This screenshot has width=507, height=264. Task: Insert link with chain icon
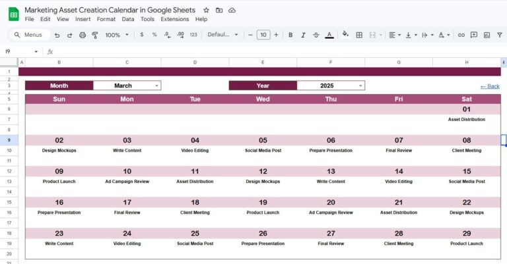click(461, 35)
